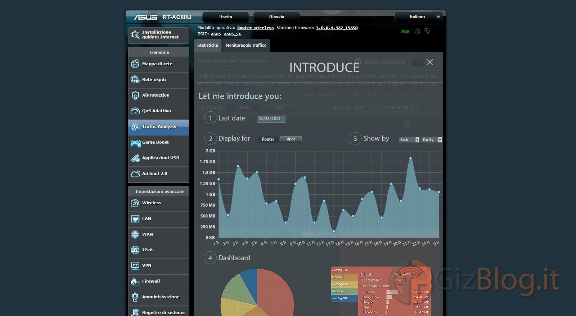Click the Youtube usage row
The width and height of the screenshot is (576, 316).
(x=395, y=292)
